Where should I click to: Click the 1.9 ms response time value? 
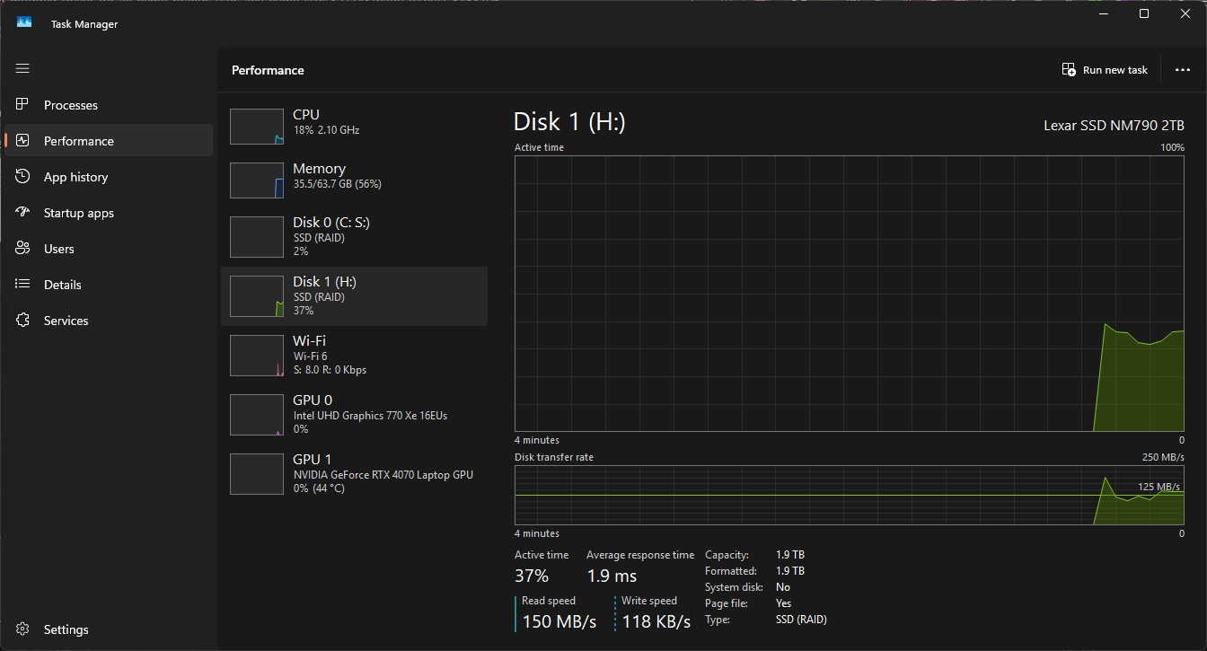pos(612,576)
